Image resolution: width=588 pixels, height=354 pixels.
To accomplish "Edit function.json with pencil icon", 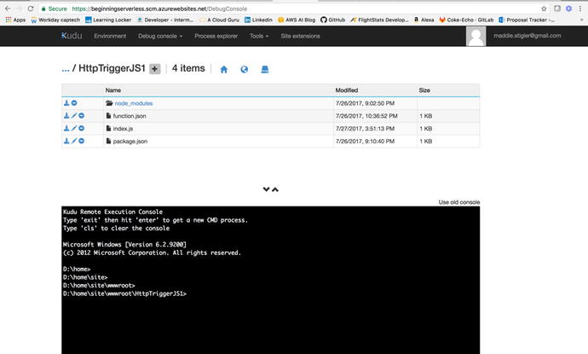I will pos(74,115).
